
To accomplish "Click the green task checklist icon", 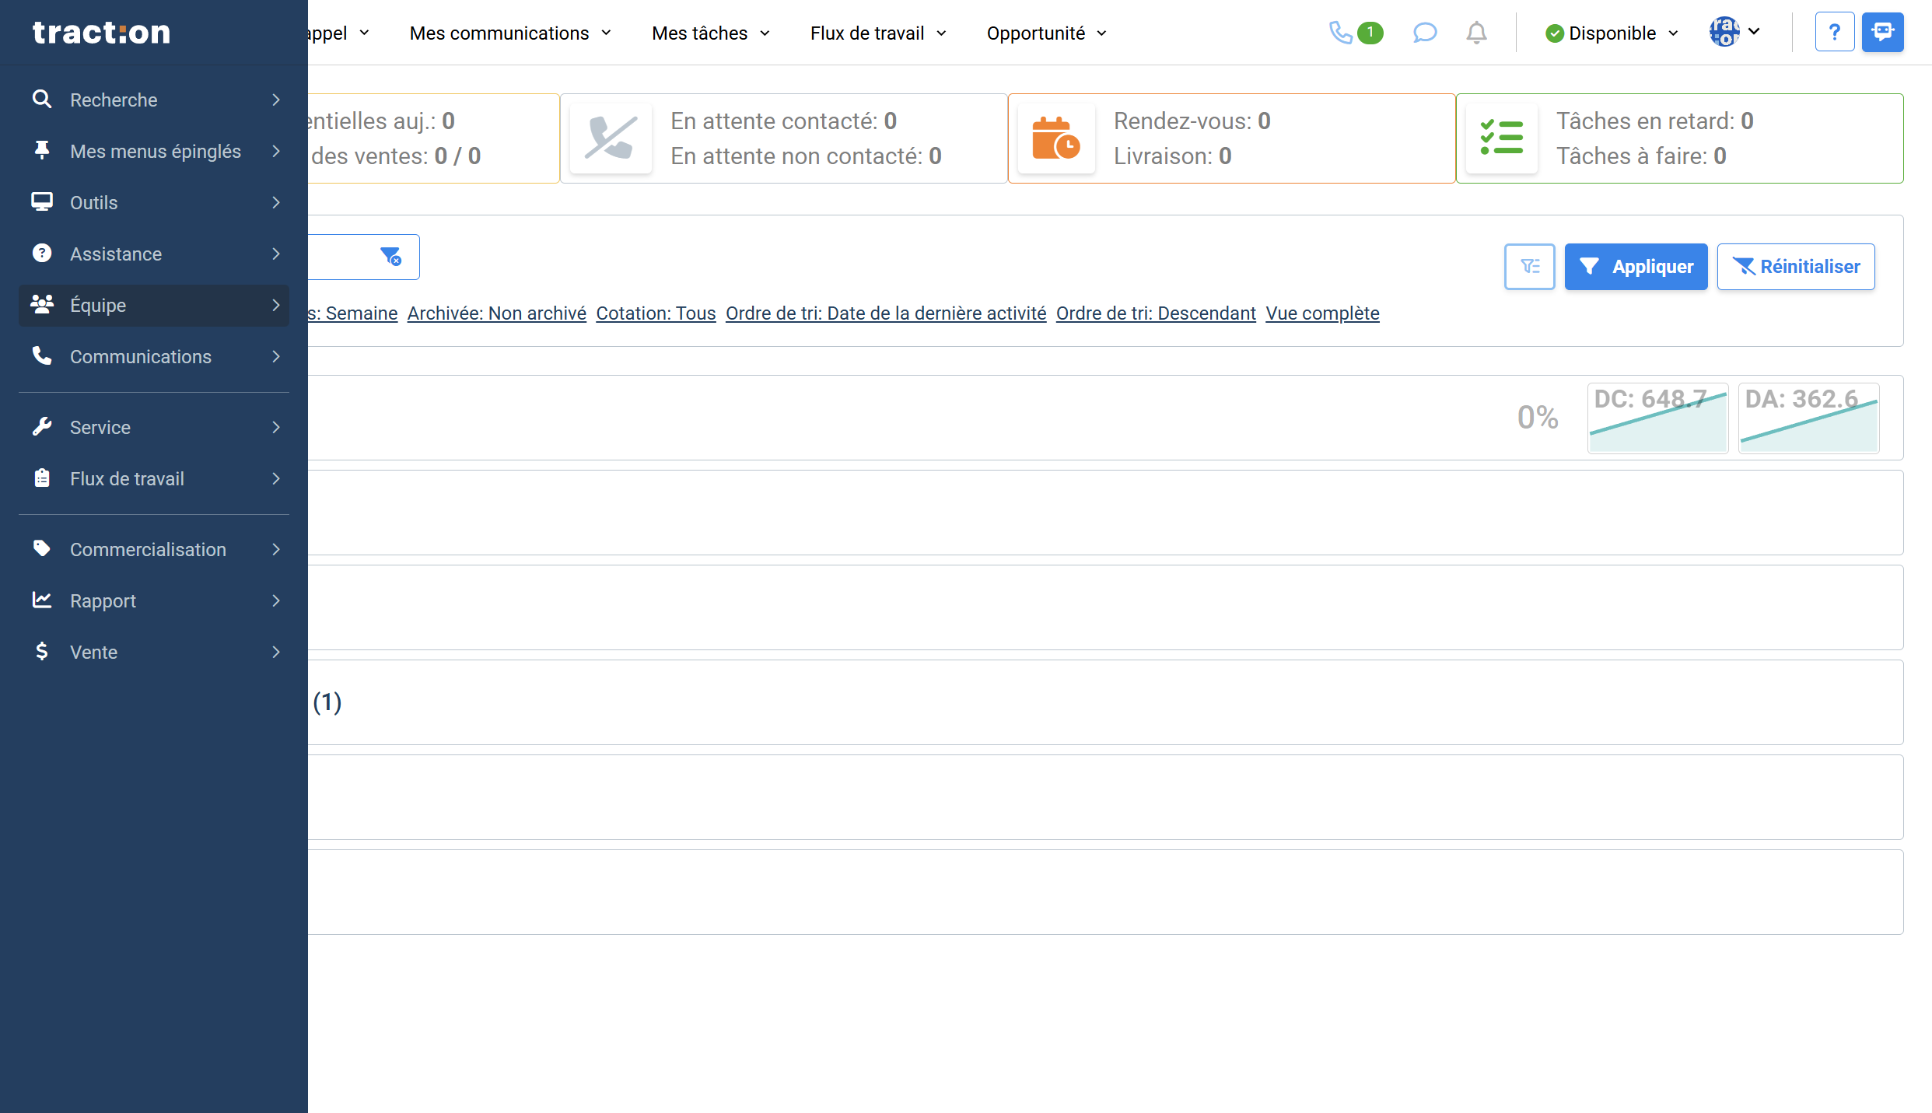I will (1501, 138).
